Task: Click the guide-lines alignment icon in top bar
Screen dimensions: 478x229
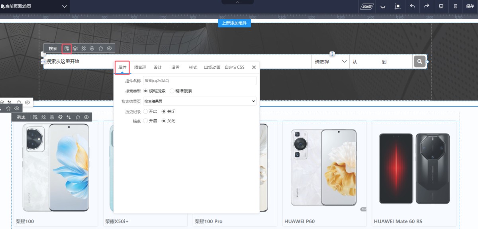Action: pyautogui.click(x=398, y=6)
